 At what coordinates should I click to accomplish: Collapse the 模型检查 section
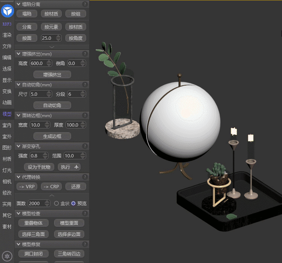[x=18, y=213]
